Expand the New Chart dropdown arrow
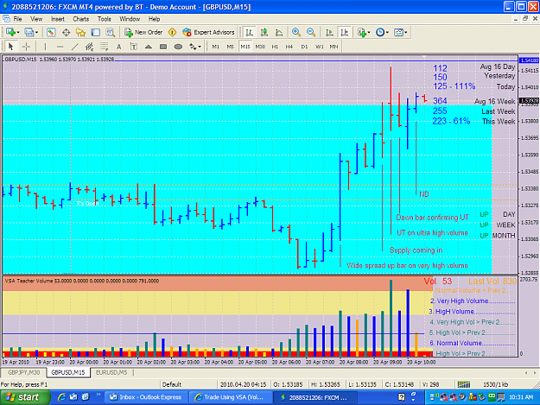Screen dimensions: 540x405 (x=18, y=33)
